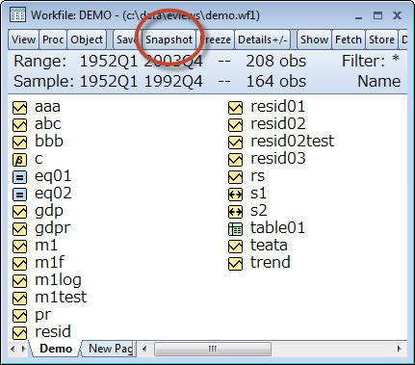The image size is (415, 365).
Task: Open the View menu
Action: [23, 39]
